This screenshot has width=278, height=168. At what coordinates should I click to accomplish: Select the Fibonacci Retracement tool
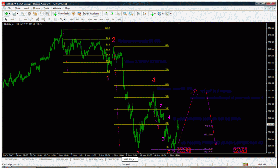(x=44, y=19)
